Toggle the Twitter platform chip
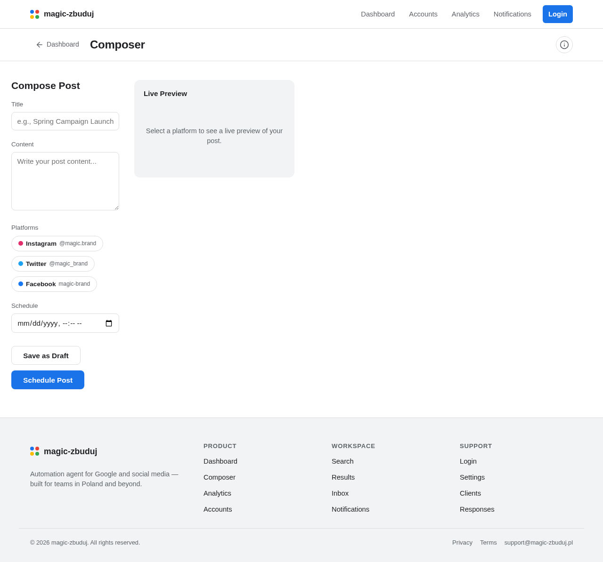603x562 pixels. [53, 264]
